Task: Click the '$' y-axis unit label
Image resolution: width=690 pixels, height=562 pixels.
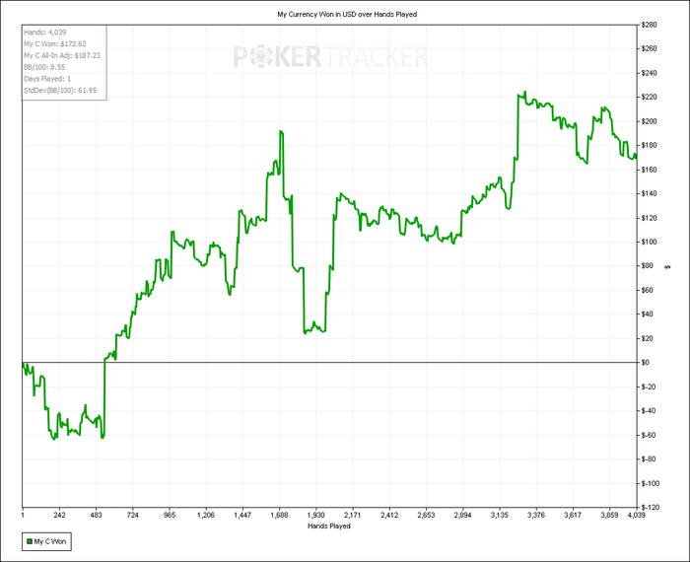Action: point(668,266)
